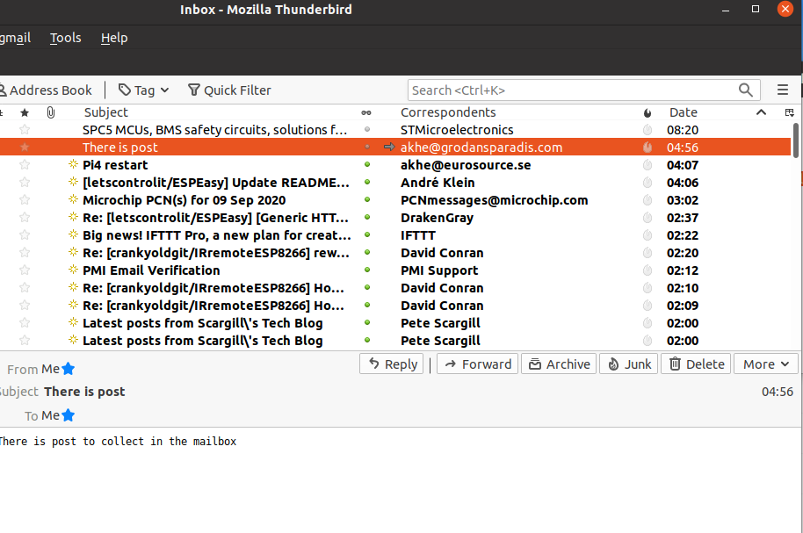This screenshot has height=533, width=803.
Task: Star the Microchip PCN(s) message
Action: [x=25, y=200]
